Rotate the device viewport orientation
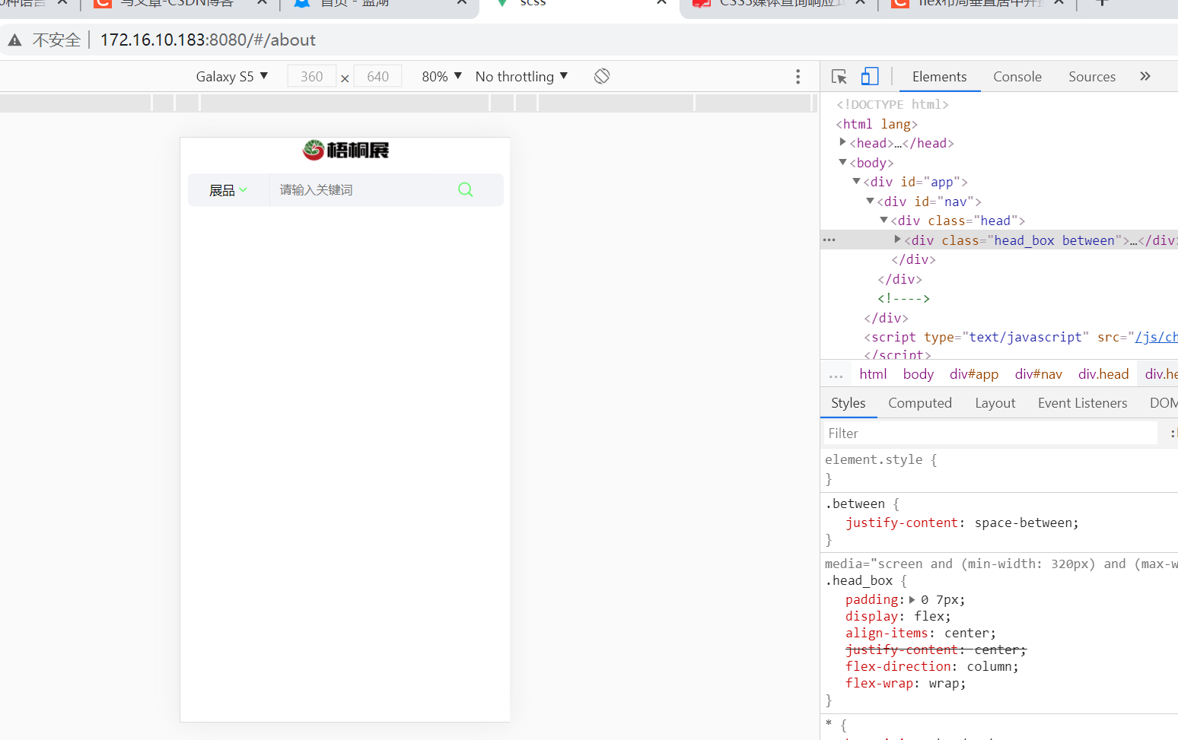Image resolution: width=1178 pixels, height=740 pixels. tap(602, 76)
